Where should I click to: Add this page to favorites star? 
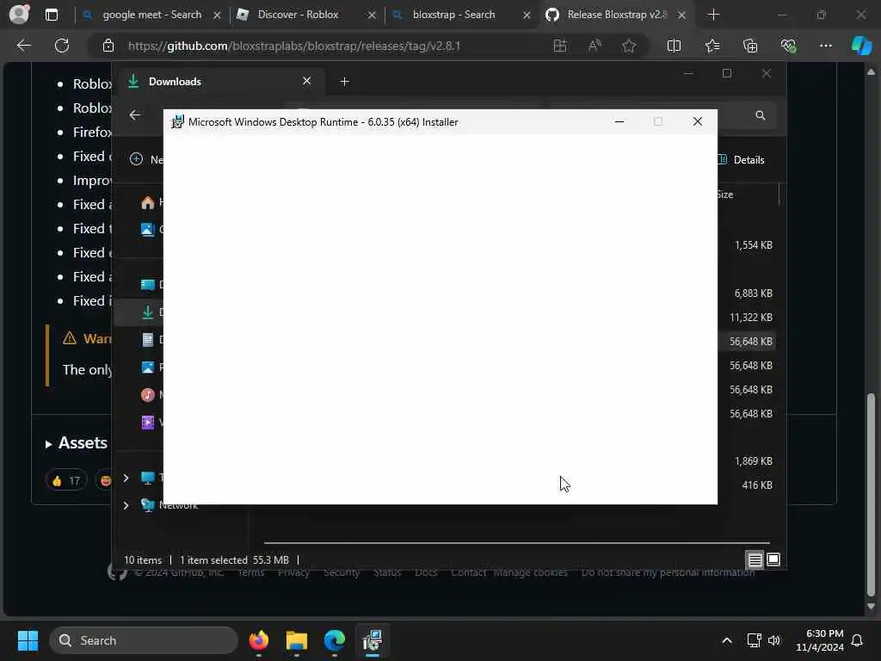point(629,46)
